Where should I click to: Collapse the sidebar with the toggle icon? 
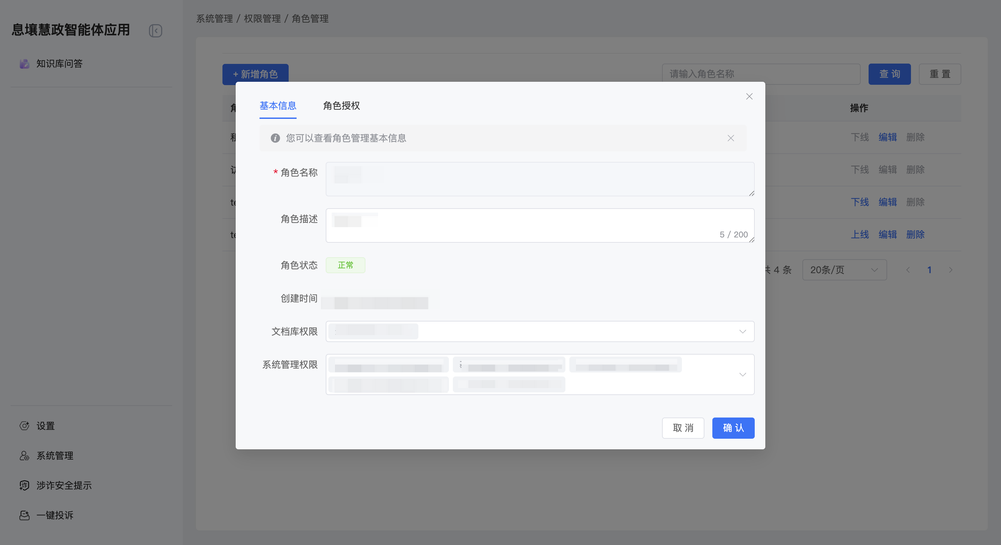click(x=156, y=31)
